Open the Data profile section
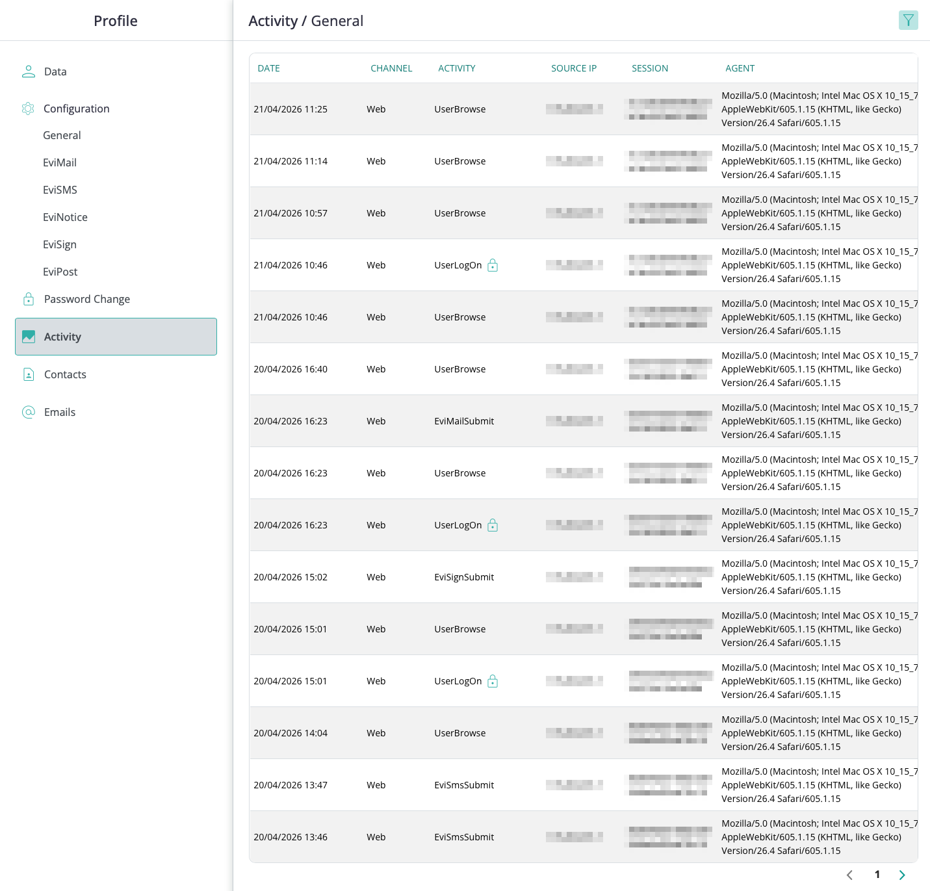Screen dimensions: 930x891 55,71
